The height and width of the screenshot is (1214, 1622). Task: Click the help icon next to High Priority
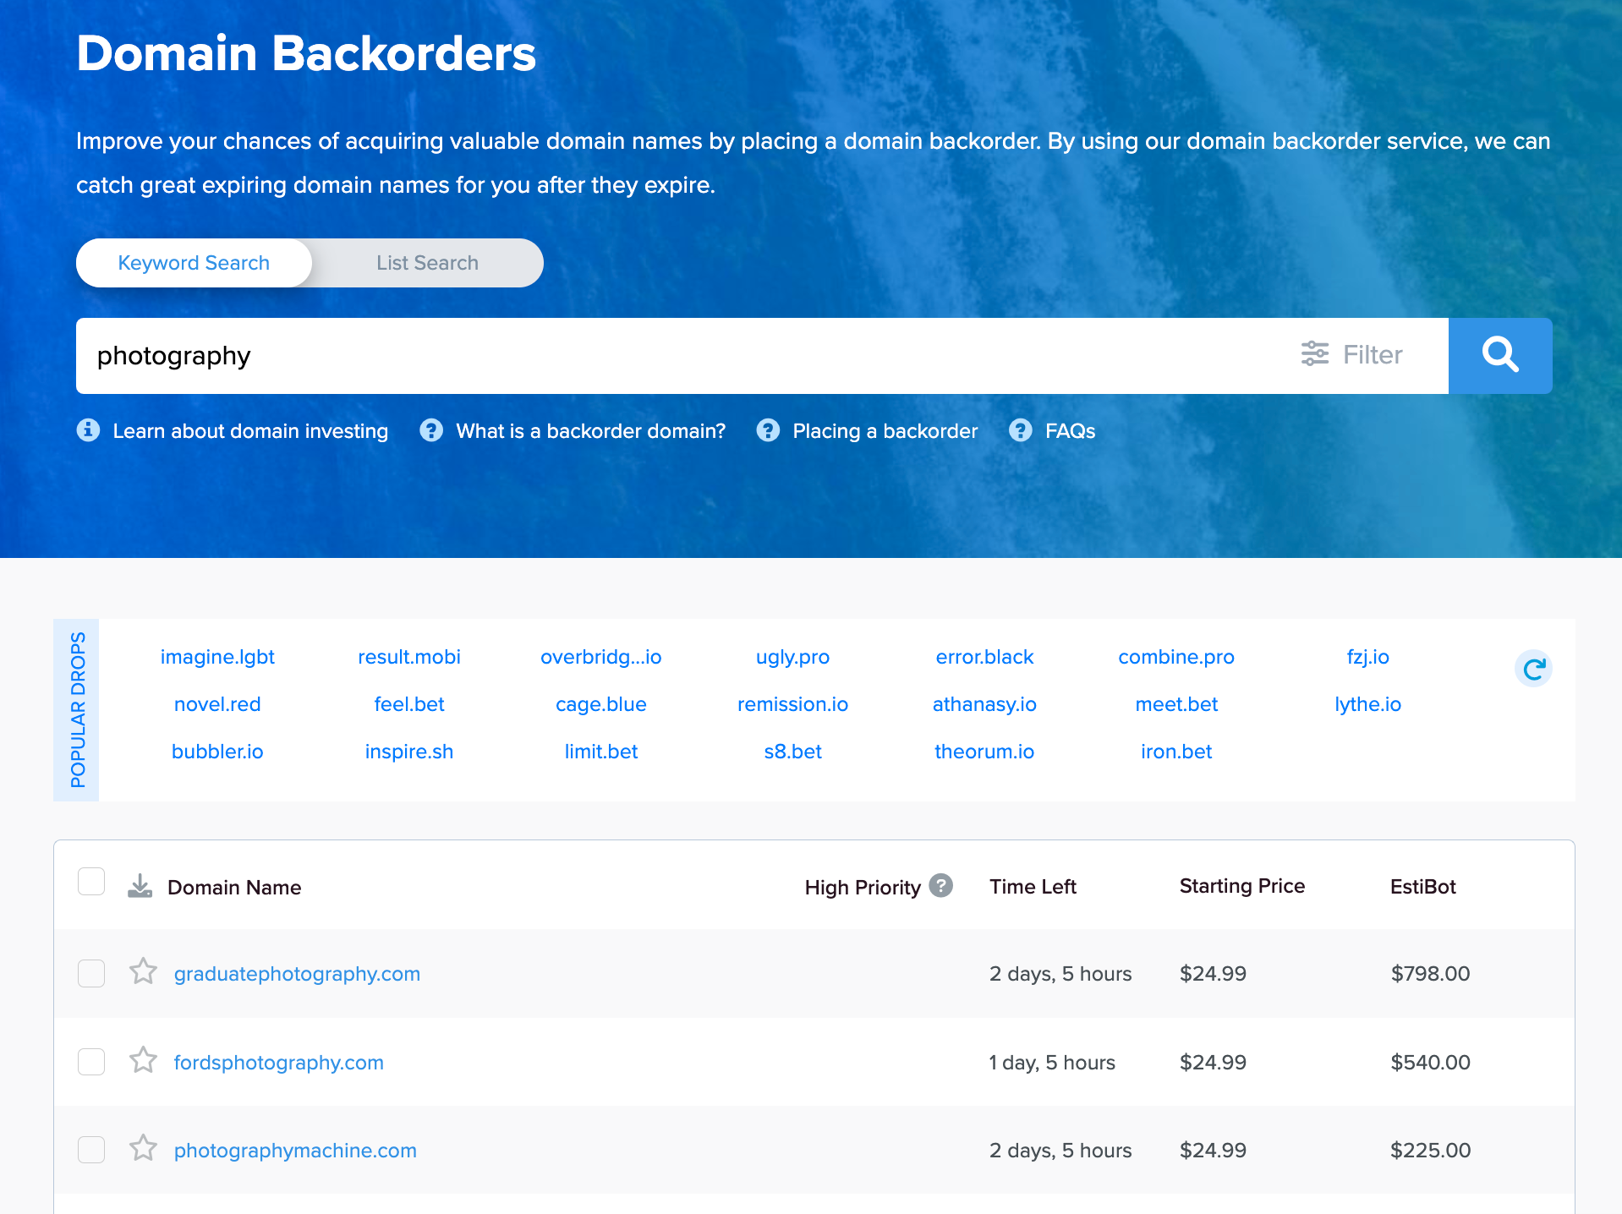[x=940, y=886]
